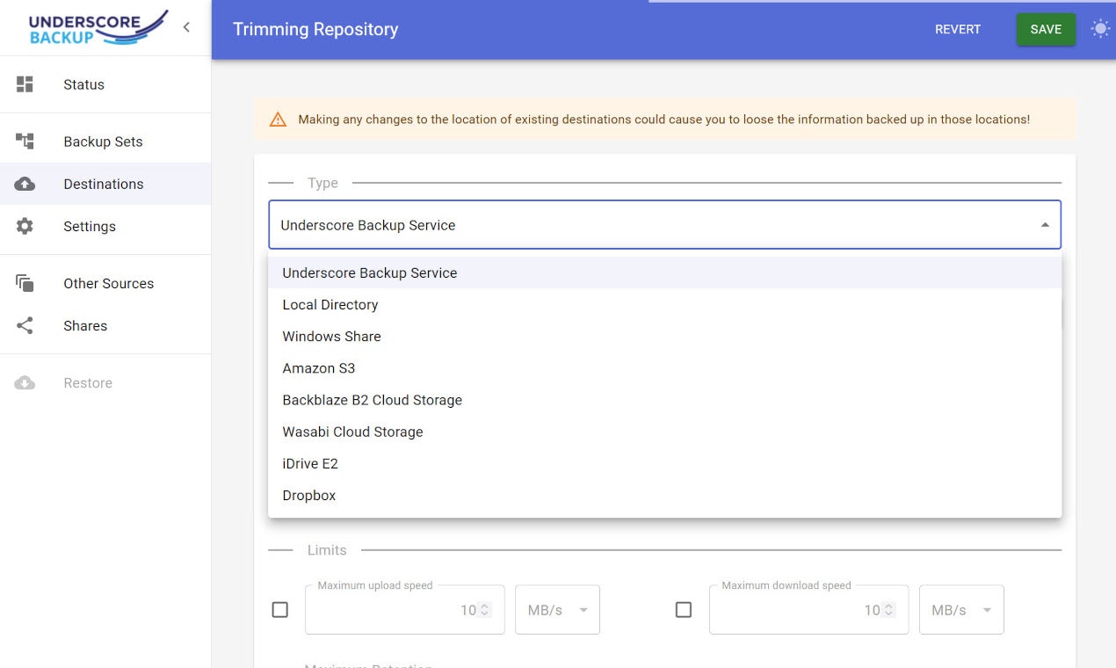The height and width of the screenshot is (668, 1116).
Task: Click the Maximum download speed input field
Action: click(808, 610)
